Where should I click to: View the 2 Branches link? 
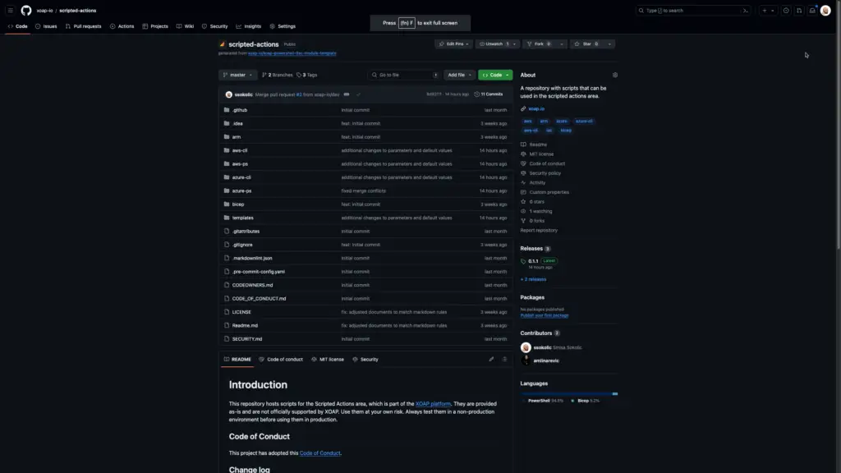[278, 75]
